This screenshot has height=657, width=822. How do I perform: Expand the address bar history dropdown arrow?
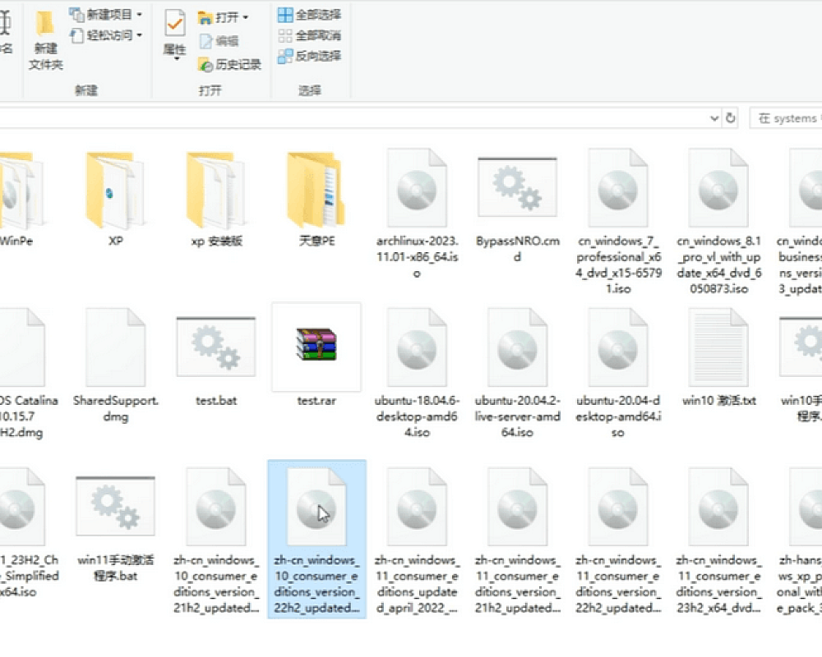tap(713, 118)
